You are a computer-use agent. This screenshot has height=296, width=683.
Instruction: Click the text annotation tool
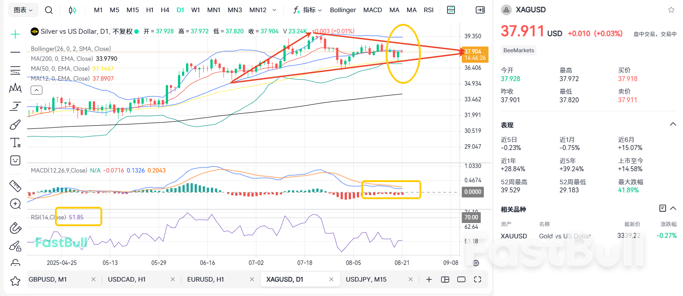(x=15, y=143)
